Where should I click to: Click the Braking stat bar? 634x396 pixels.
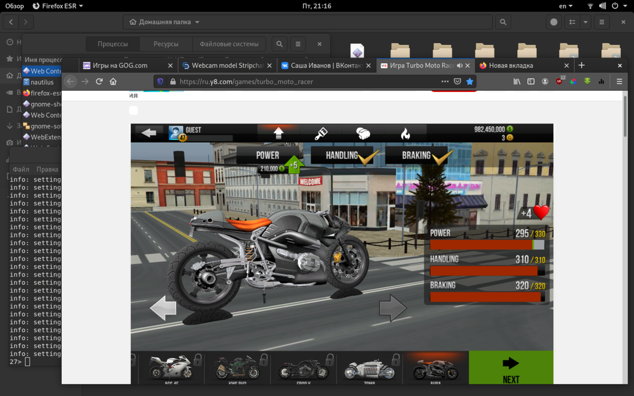point(487,297)
